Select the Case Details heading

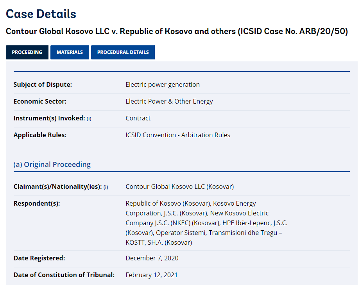coord(41,14)
